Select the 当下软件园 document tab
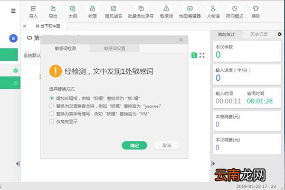 (48, 26)
